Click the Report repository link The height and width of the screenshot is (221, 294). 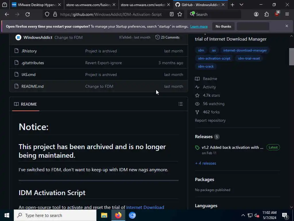tap(210, 121)
